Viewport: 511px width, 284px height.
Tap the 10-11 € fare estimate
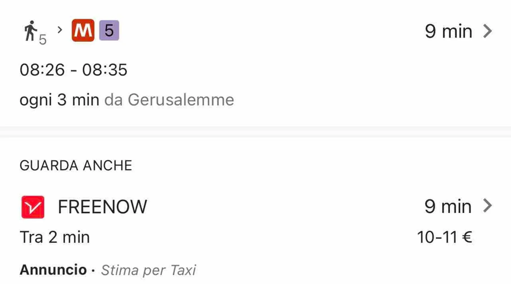[445, 237]
